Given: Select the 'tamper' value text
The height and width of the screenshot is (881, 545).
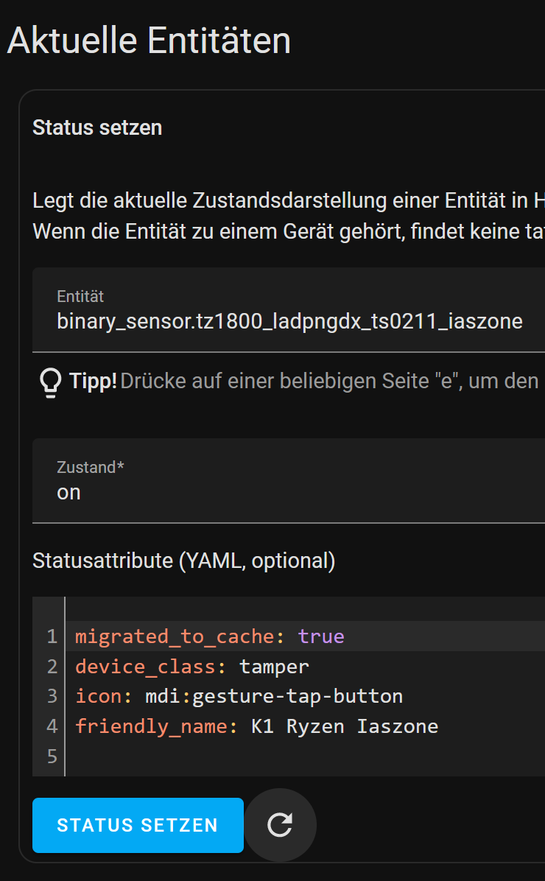Looking at the screenshot, I should (x=274, y=667).
